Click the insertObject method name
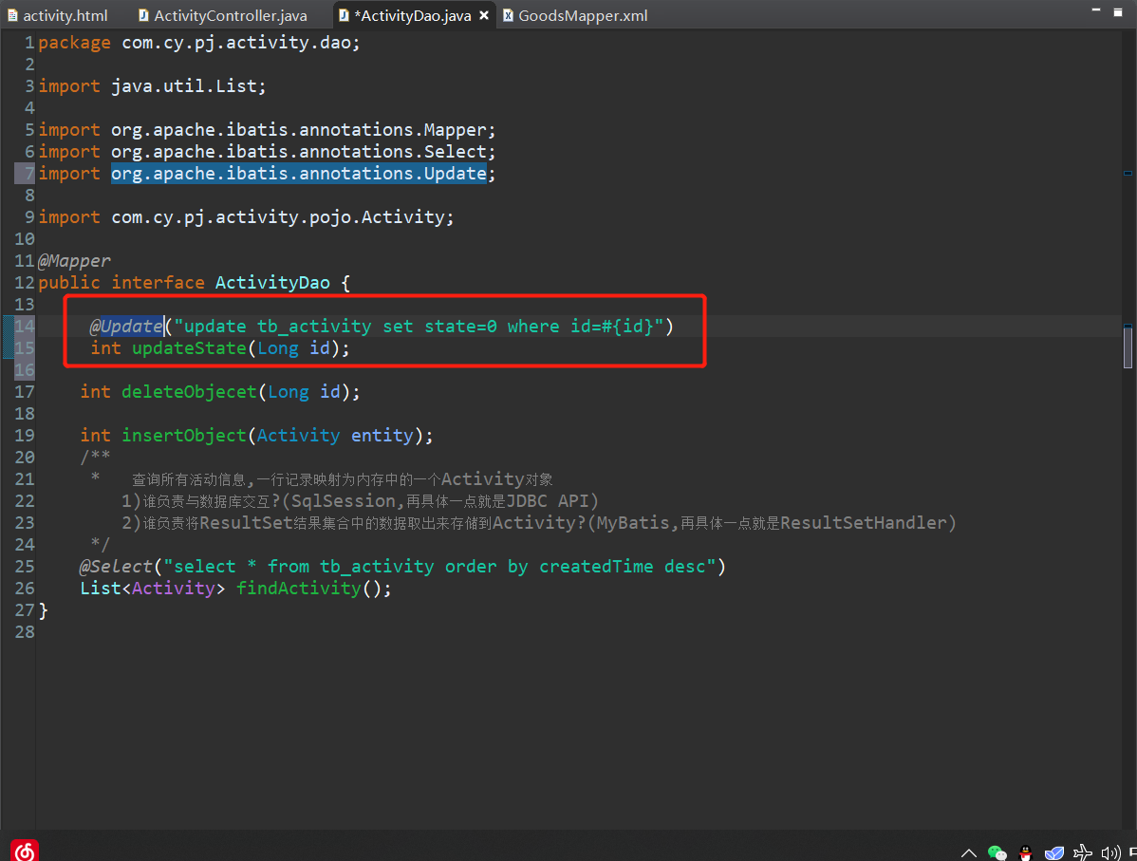This screenshot has width=1137, height=861. [x=183, y=435]
